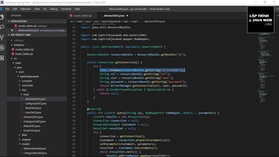This screenshot has height=157, width=279.
Task: Click the 'src' breadcrumb segment
Action: (71, 21)
